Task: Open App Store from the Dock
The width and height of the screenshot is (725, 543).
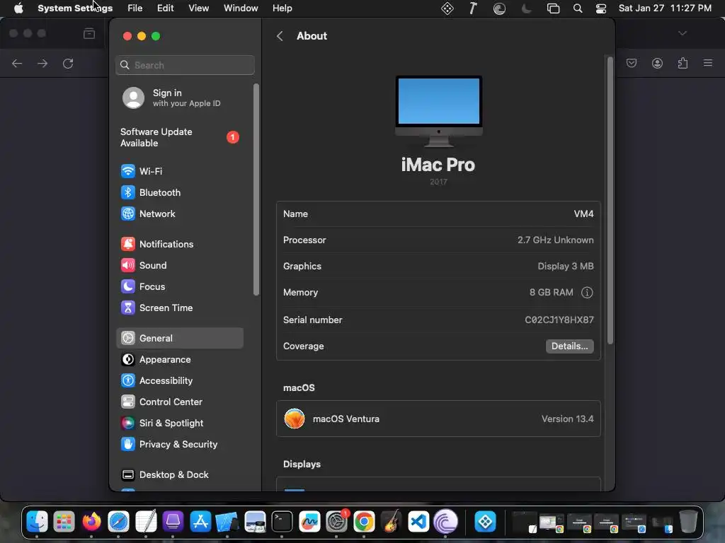Action: (200, 522)
